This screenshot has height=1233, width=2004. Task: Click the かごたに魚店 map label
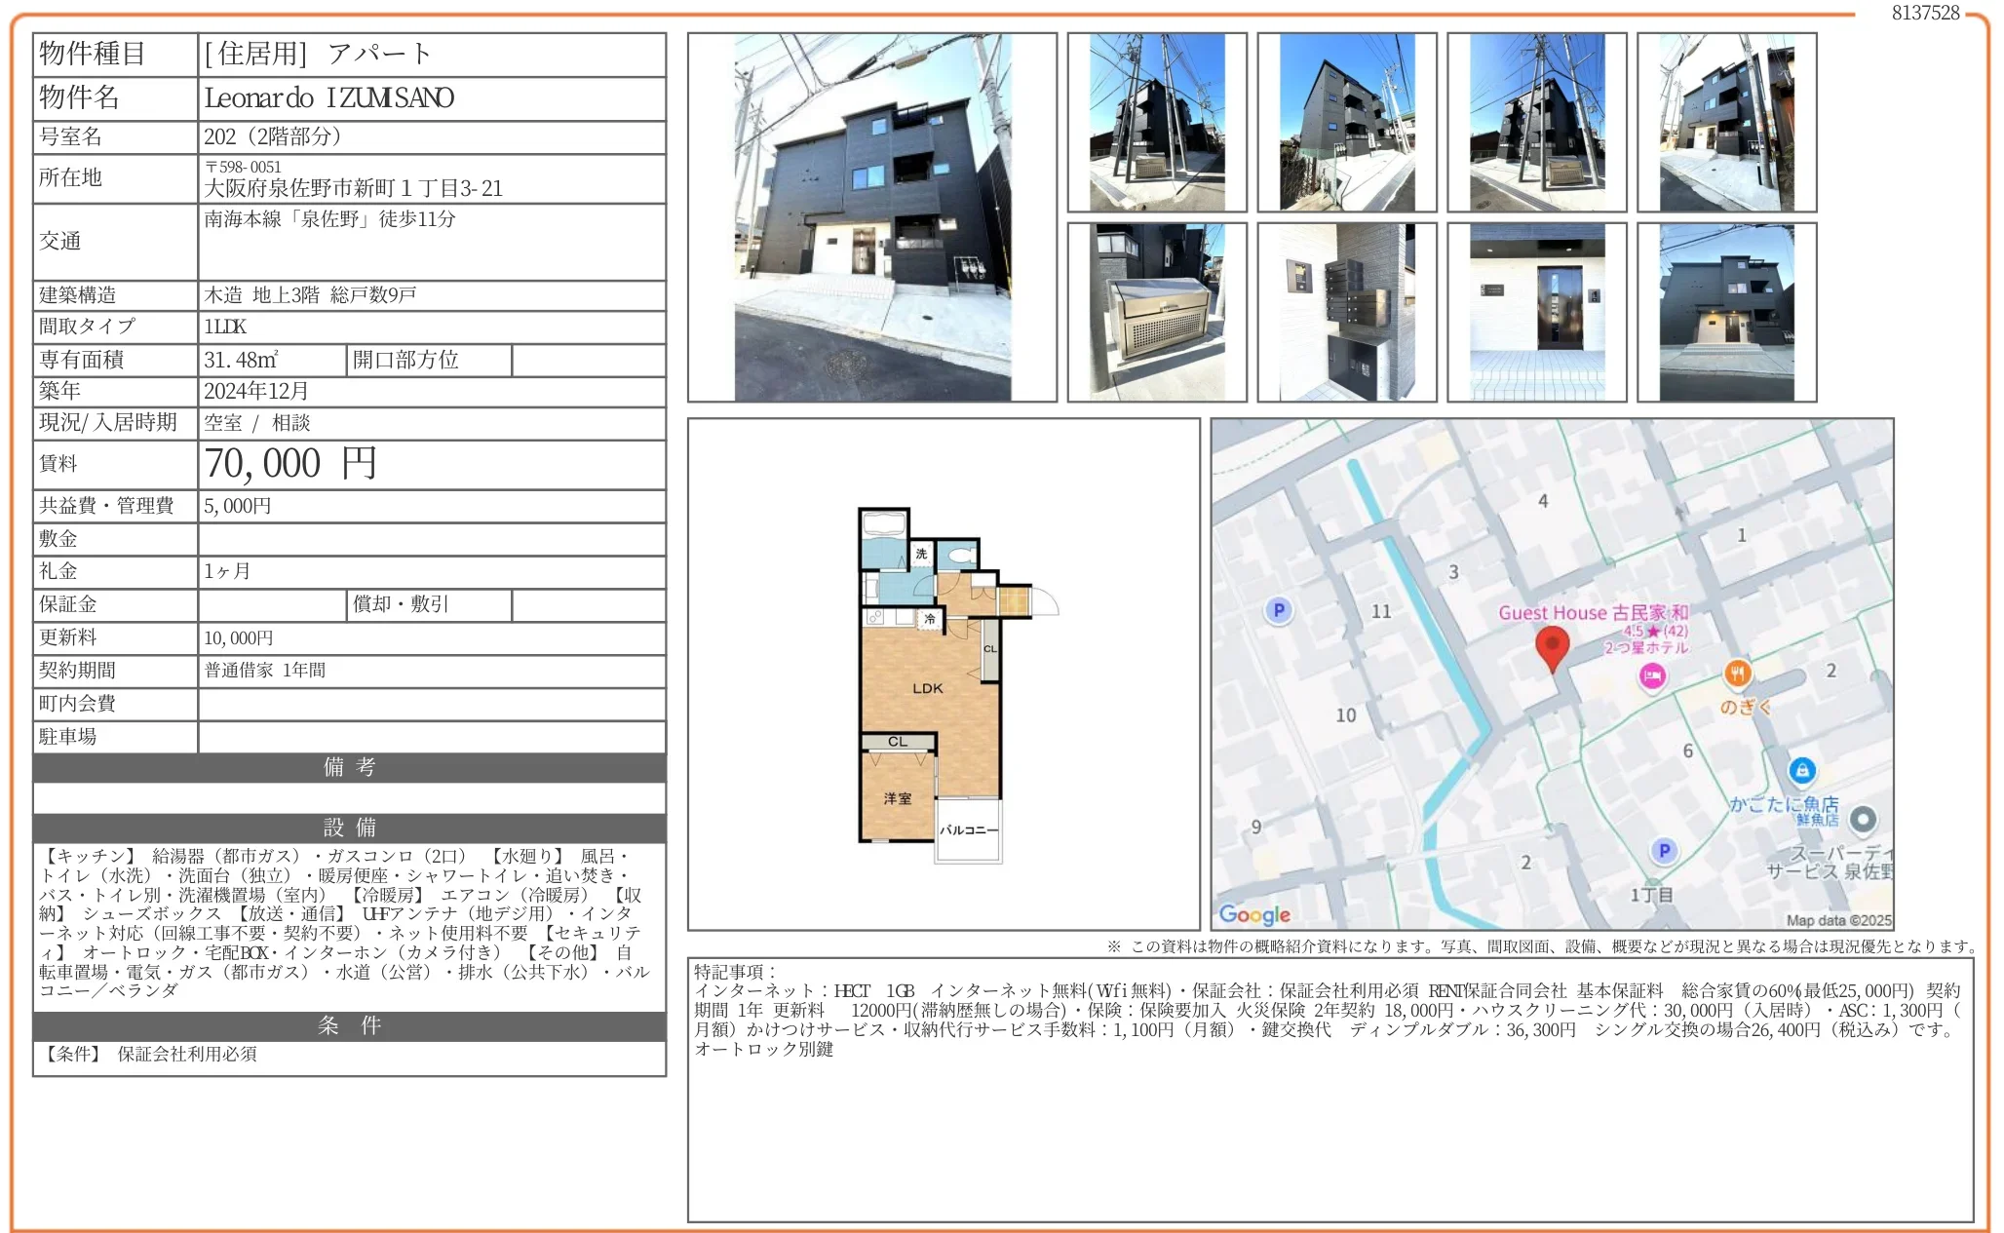pos(1784,804)
